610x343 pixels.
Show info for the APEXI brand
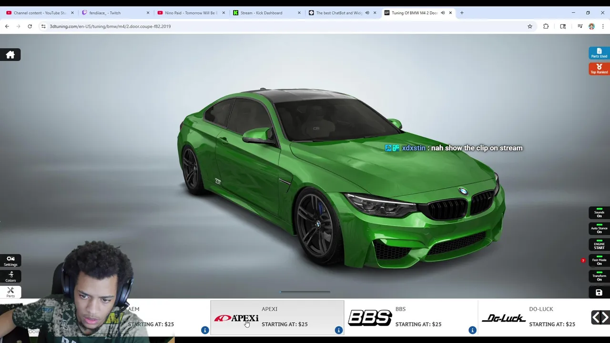pos(338,330)
